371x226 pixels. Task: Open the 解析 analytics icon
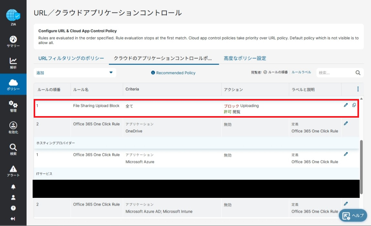pyautogui.click(x=13, y=61)
